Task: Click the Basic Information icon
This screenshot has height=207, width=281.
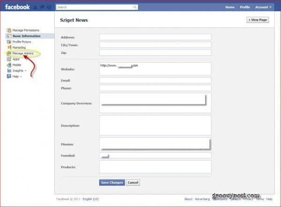Action: click(x=9, y=36)
